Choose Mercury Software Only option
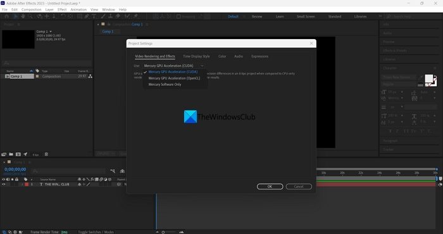The width and height of the screenshot is (443, 234). tap(165, 85)
